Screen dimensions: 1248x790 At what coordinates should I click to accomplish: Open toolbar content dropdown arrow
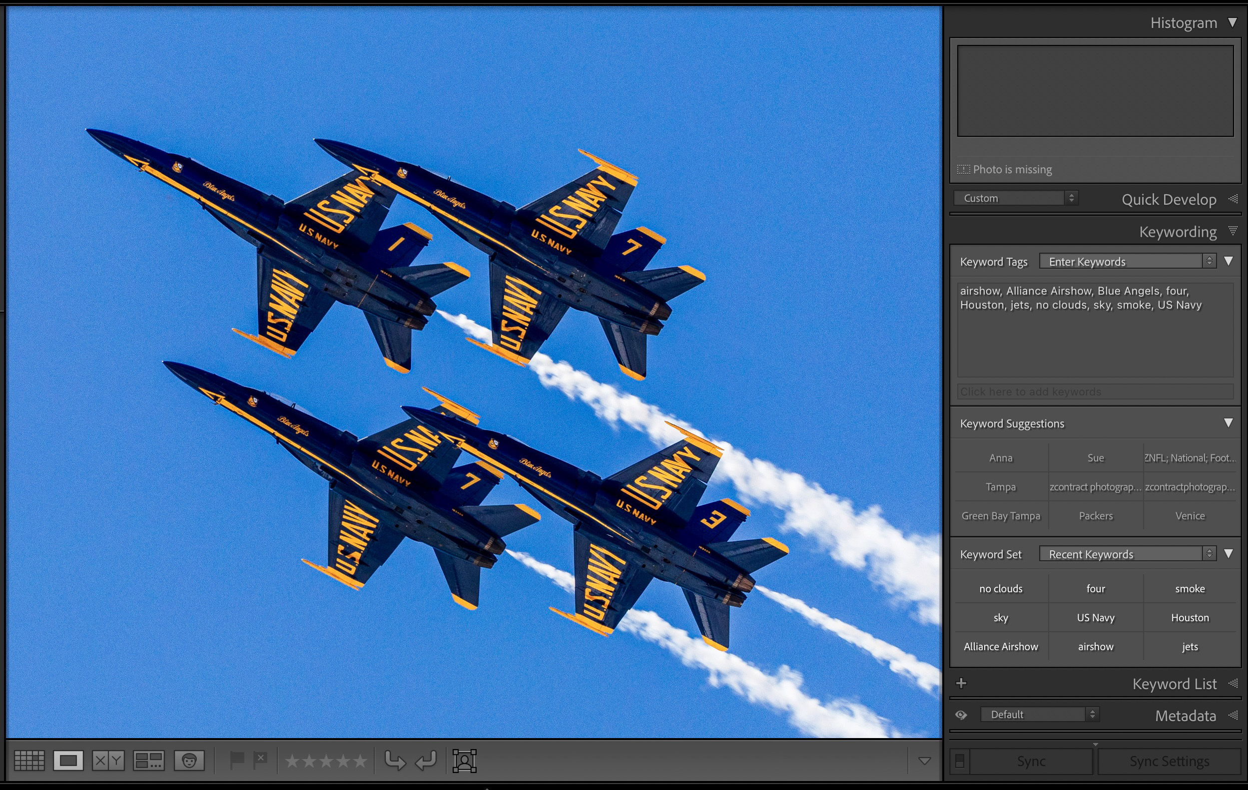[x=924, y=761]
